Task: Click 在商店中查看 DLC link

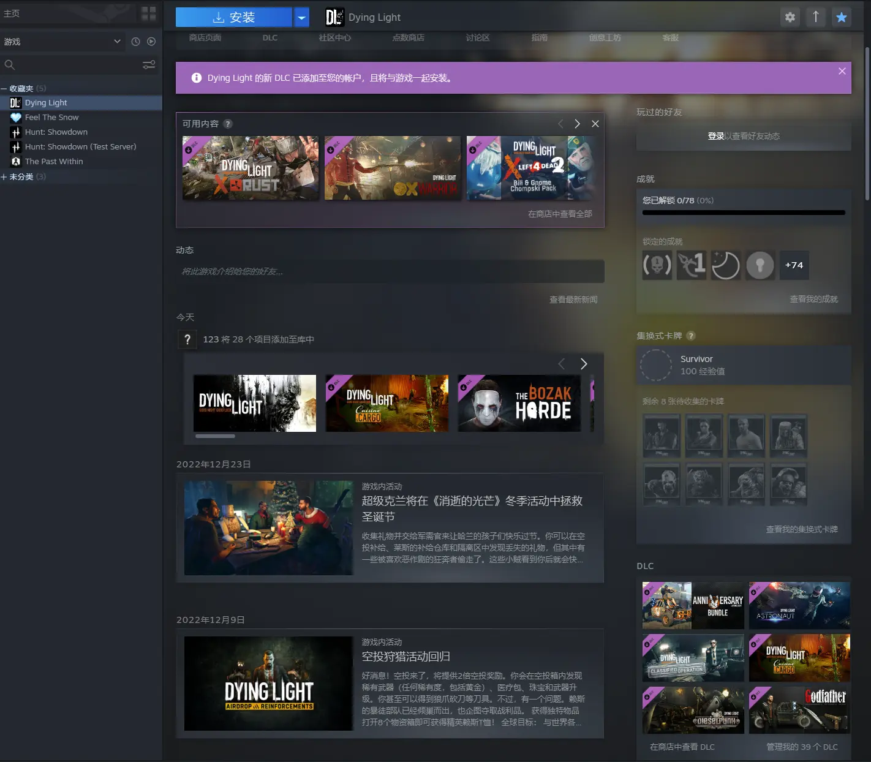Action: 682,747
